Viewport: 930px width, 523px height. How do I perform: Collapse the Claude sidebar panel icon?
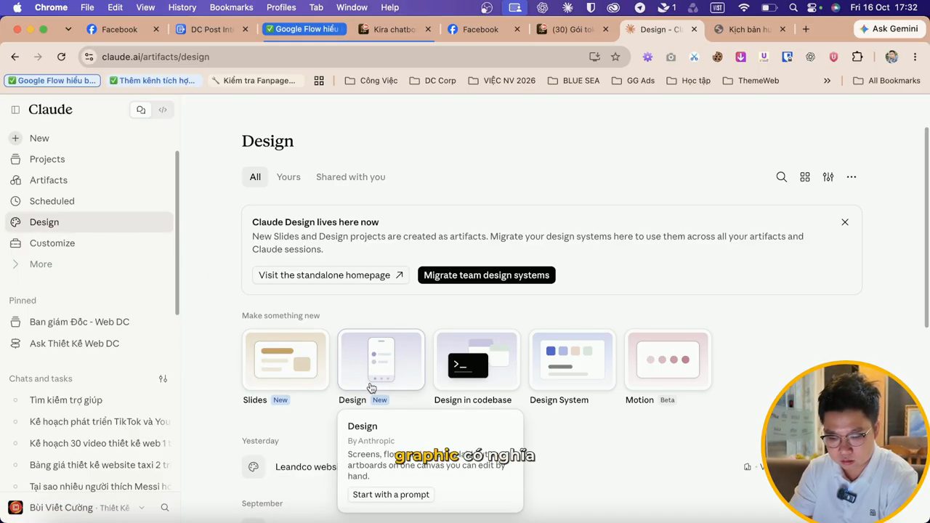(15, 110)
